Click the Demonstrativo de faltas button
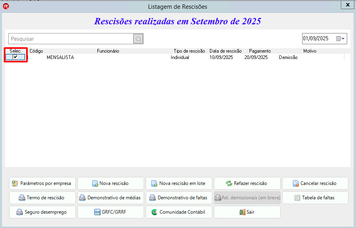356x228 pixels. [x=179, y=198]
